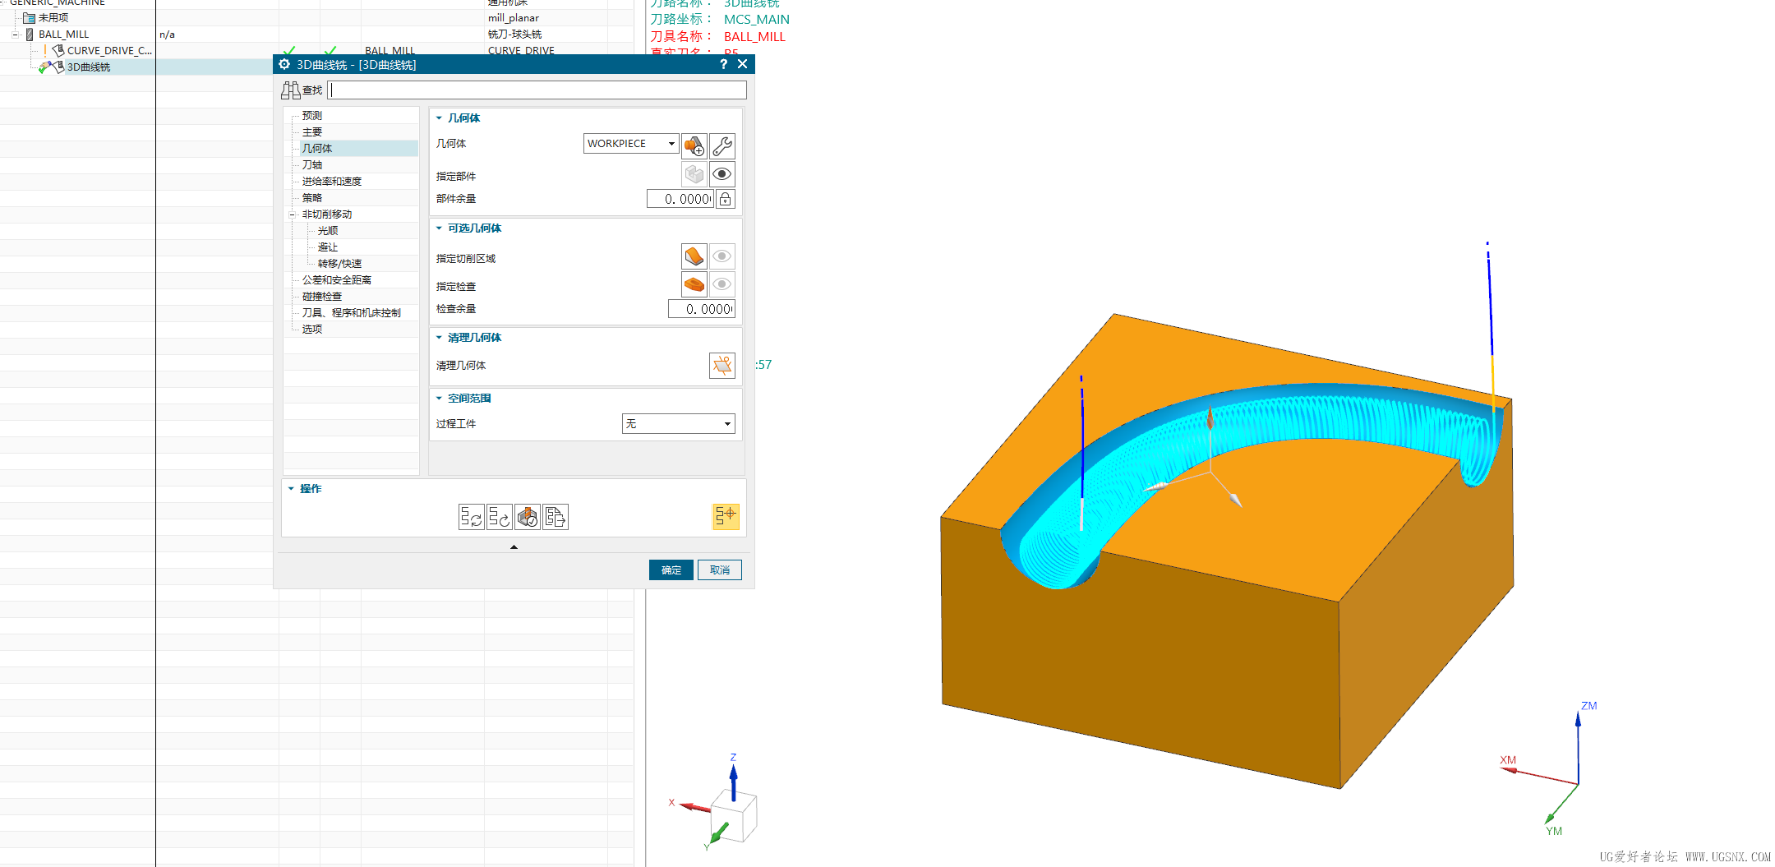1775x867 pixels.
Task: Click the small arrow to collapse dialog details
Action: click(514, 546)
